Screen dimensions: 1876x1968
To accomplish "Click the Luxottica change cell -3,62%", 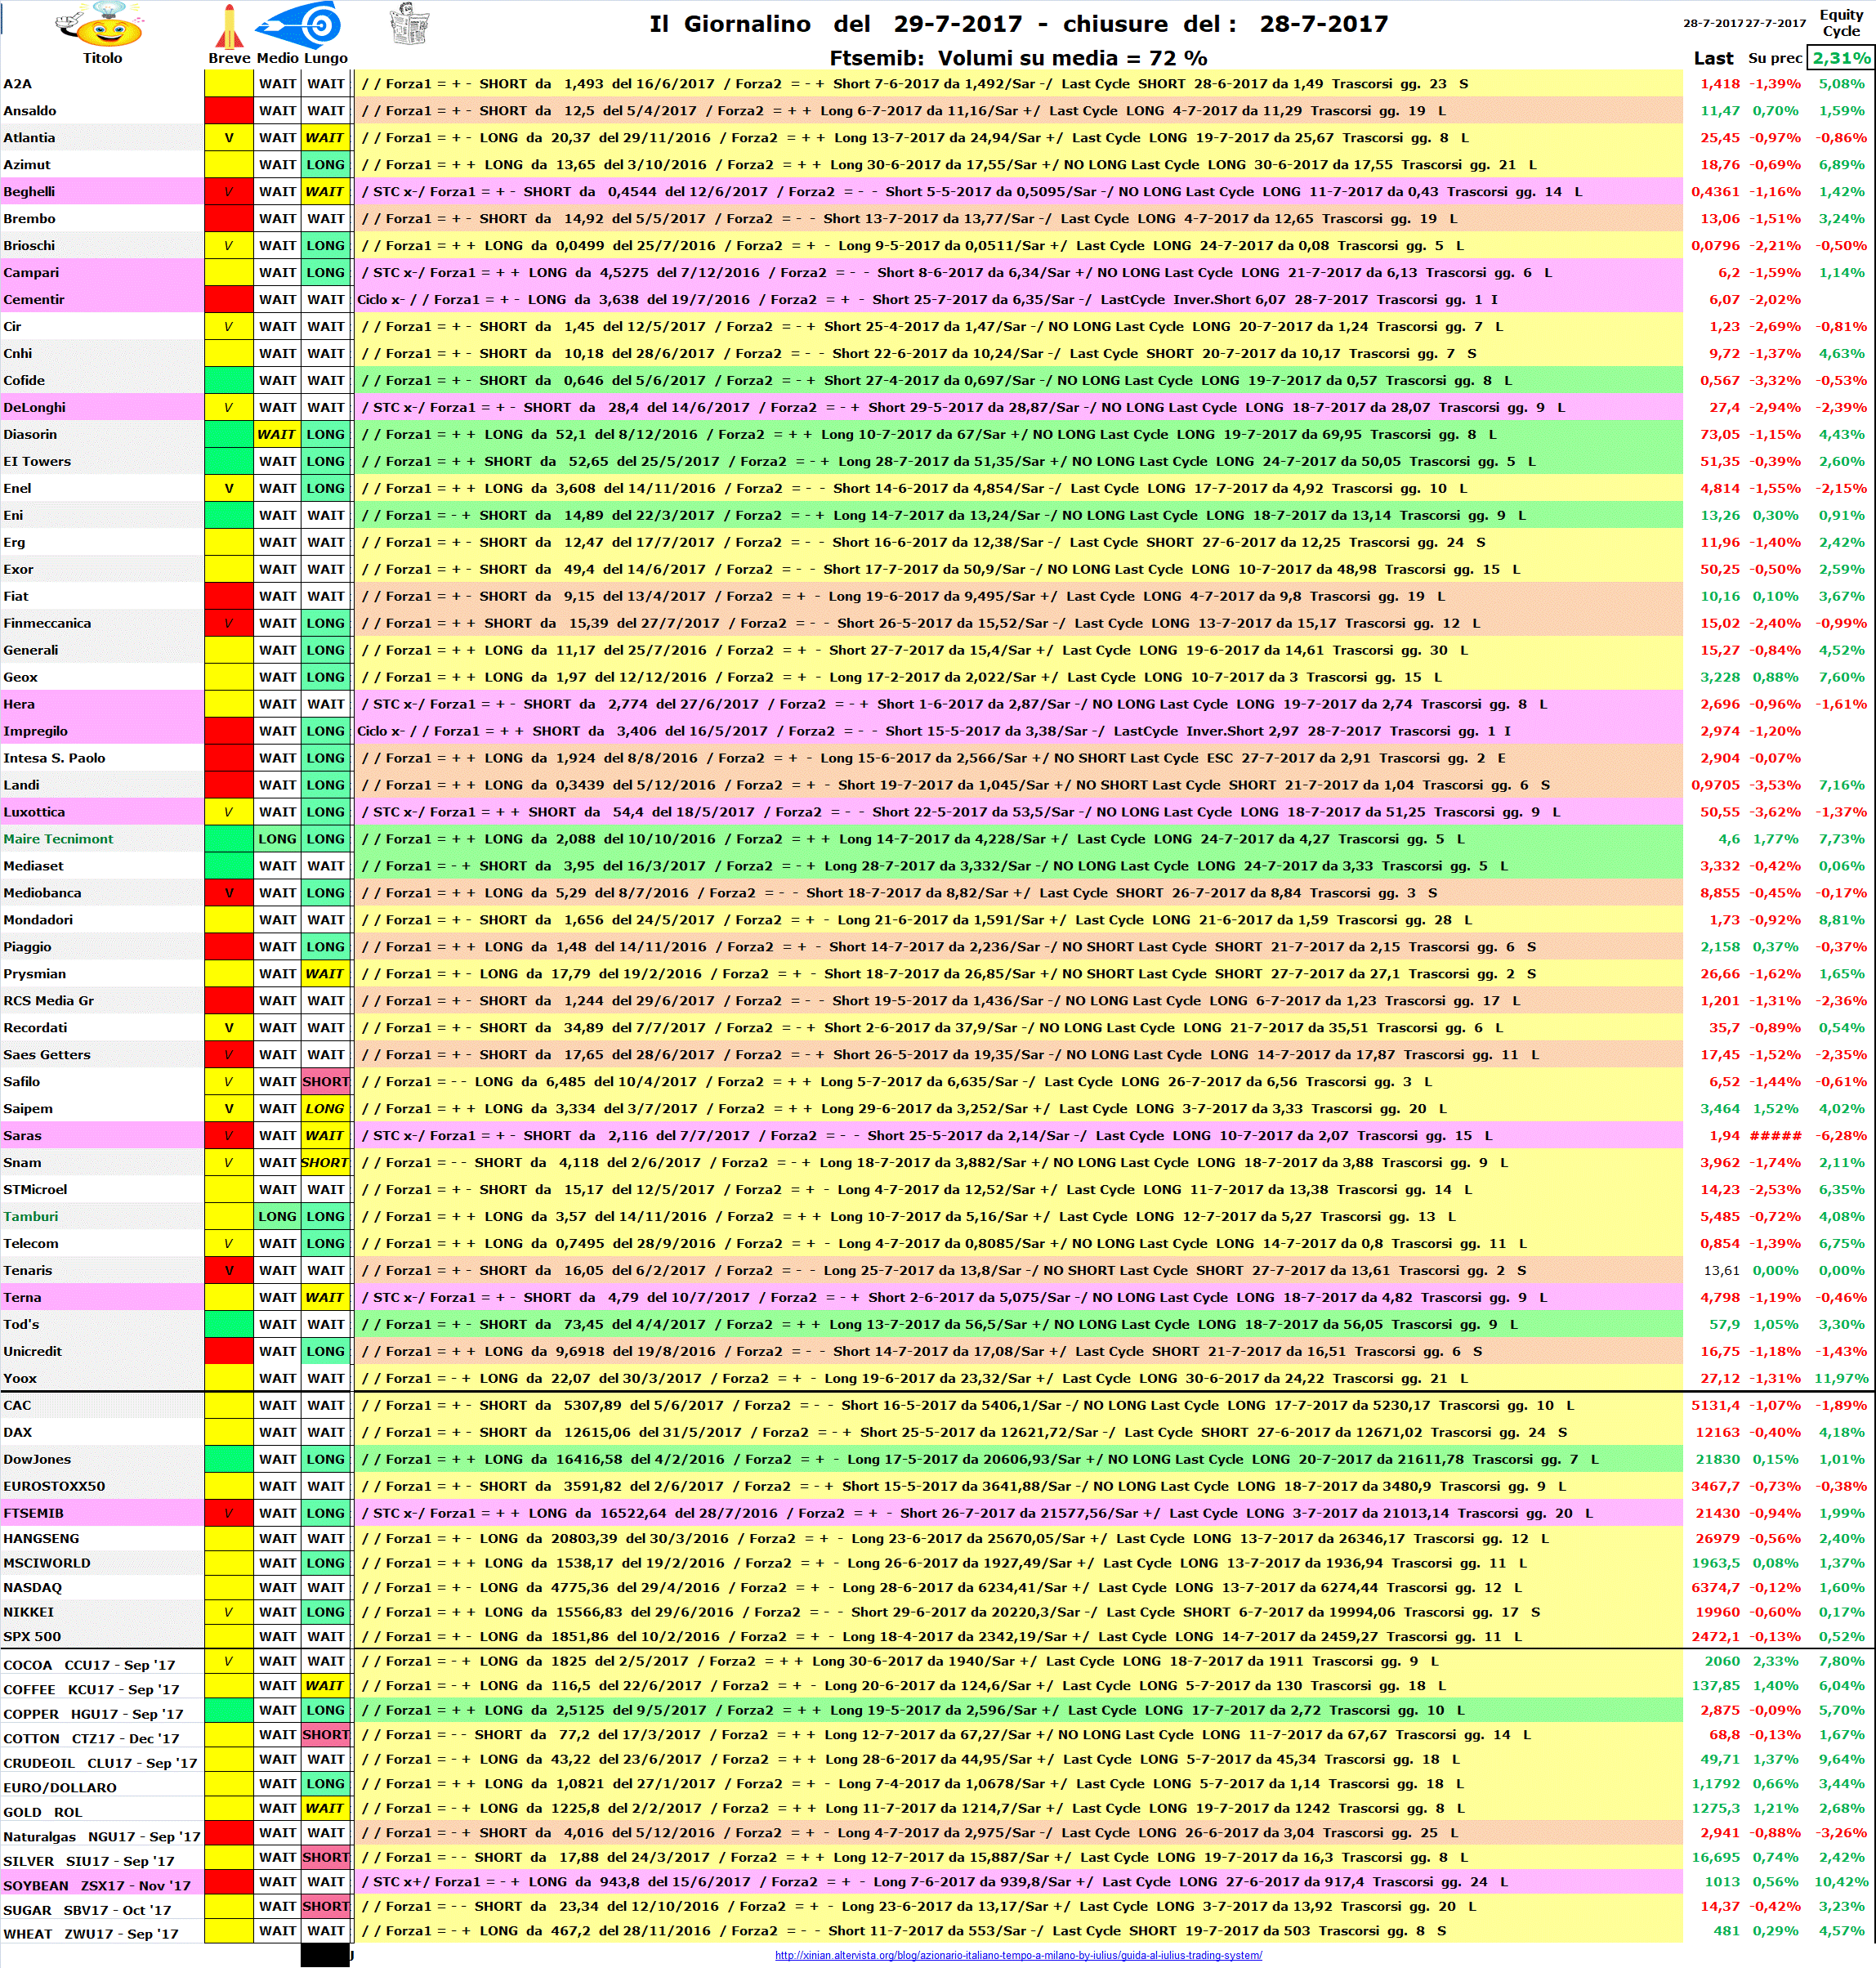I will [x=1775, y=812].
